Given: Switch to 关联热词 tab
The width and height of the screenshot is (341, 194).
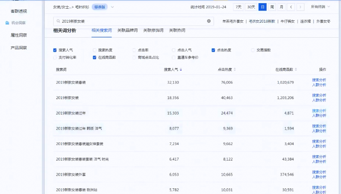Looking at the screenshot, I should pos(177,31).
